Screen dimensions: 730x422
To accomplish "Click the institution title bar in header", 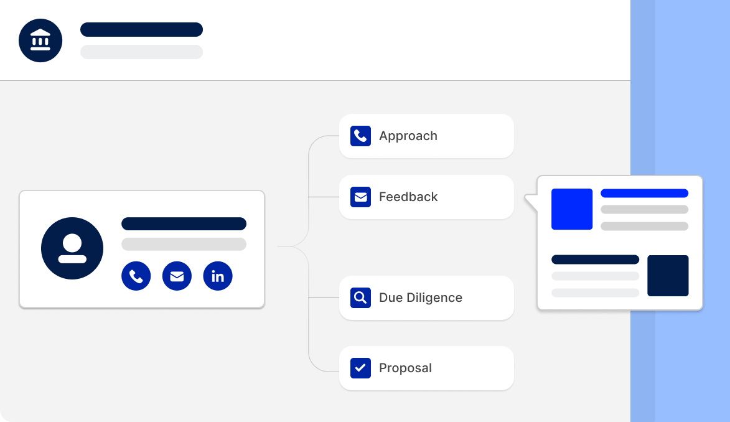I will point(141,30).
